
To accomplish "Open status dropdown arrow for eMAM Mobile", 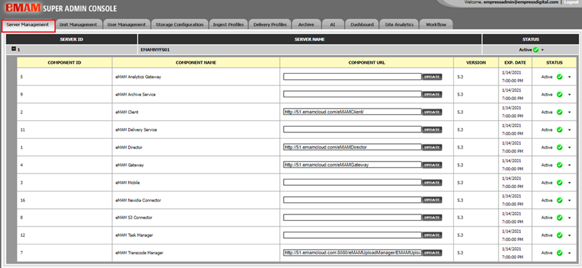I will [570, 183].
